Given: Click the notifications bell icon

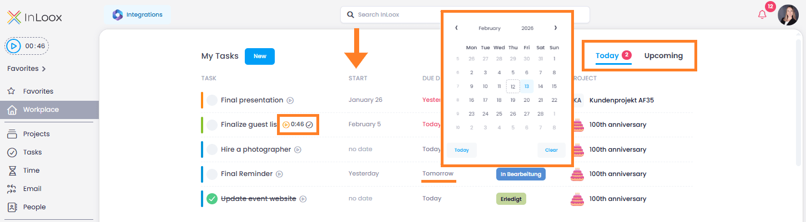Looking at the screenshot, I should coord(762,14).
